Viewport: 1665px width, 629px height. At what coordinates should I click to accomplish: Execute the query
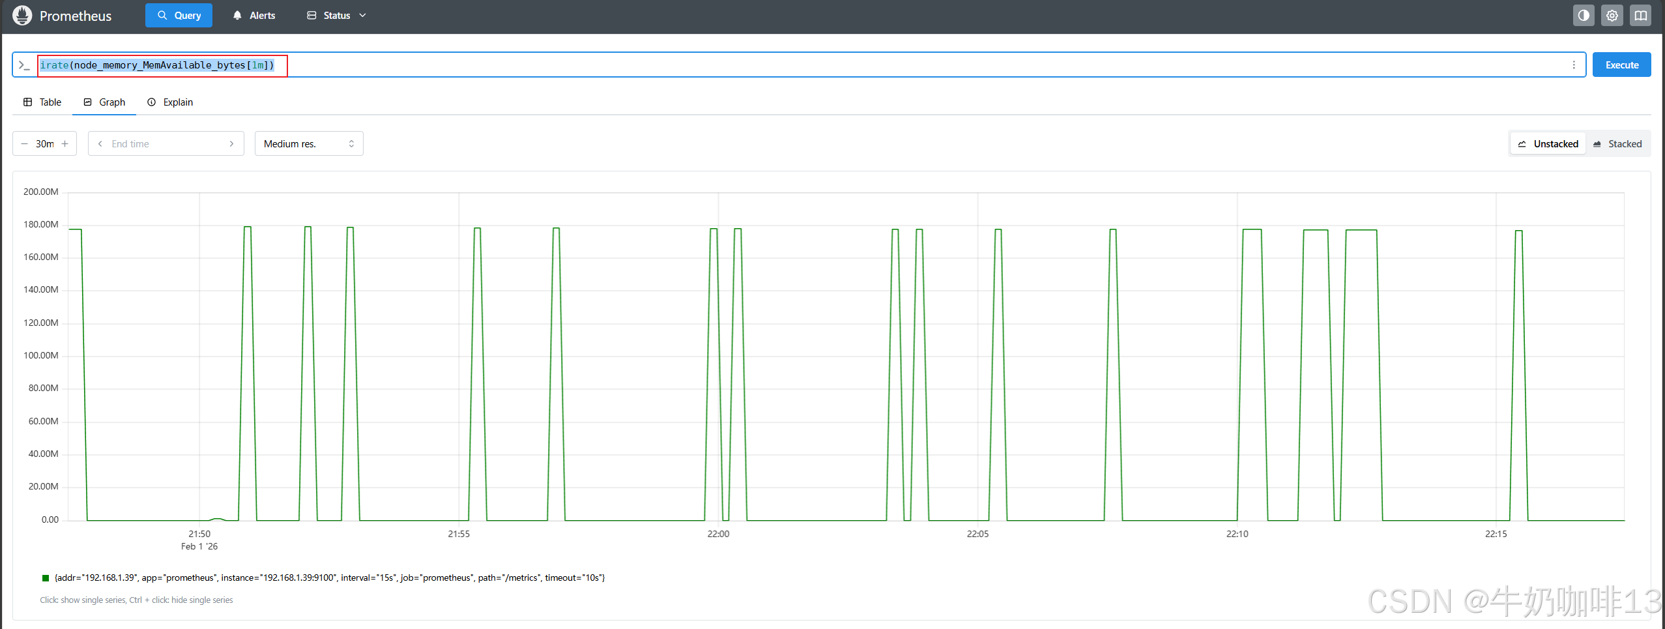click(1622, 65)
